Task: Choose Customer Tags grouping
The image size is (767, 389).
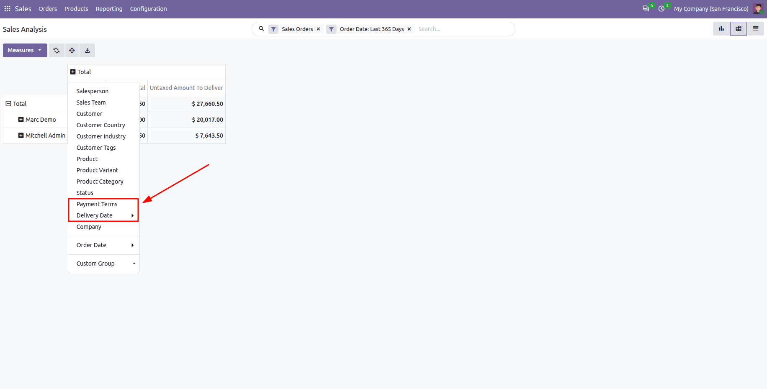Action: point(104,148)
